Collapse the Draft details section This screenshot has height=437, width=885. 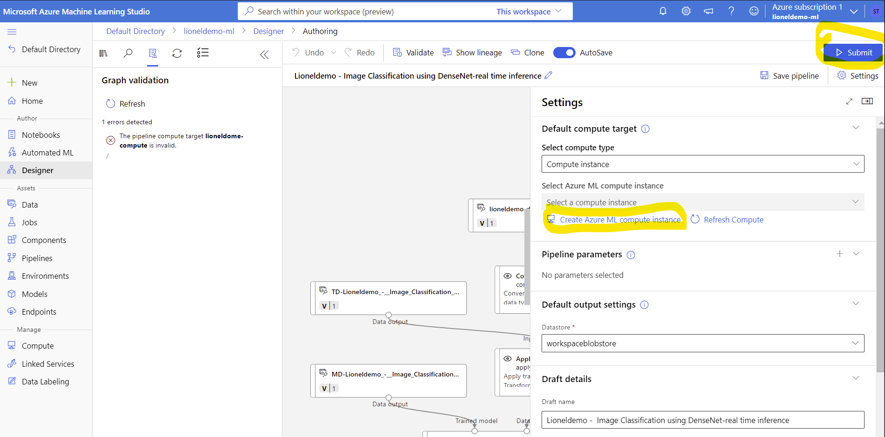856,378
